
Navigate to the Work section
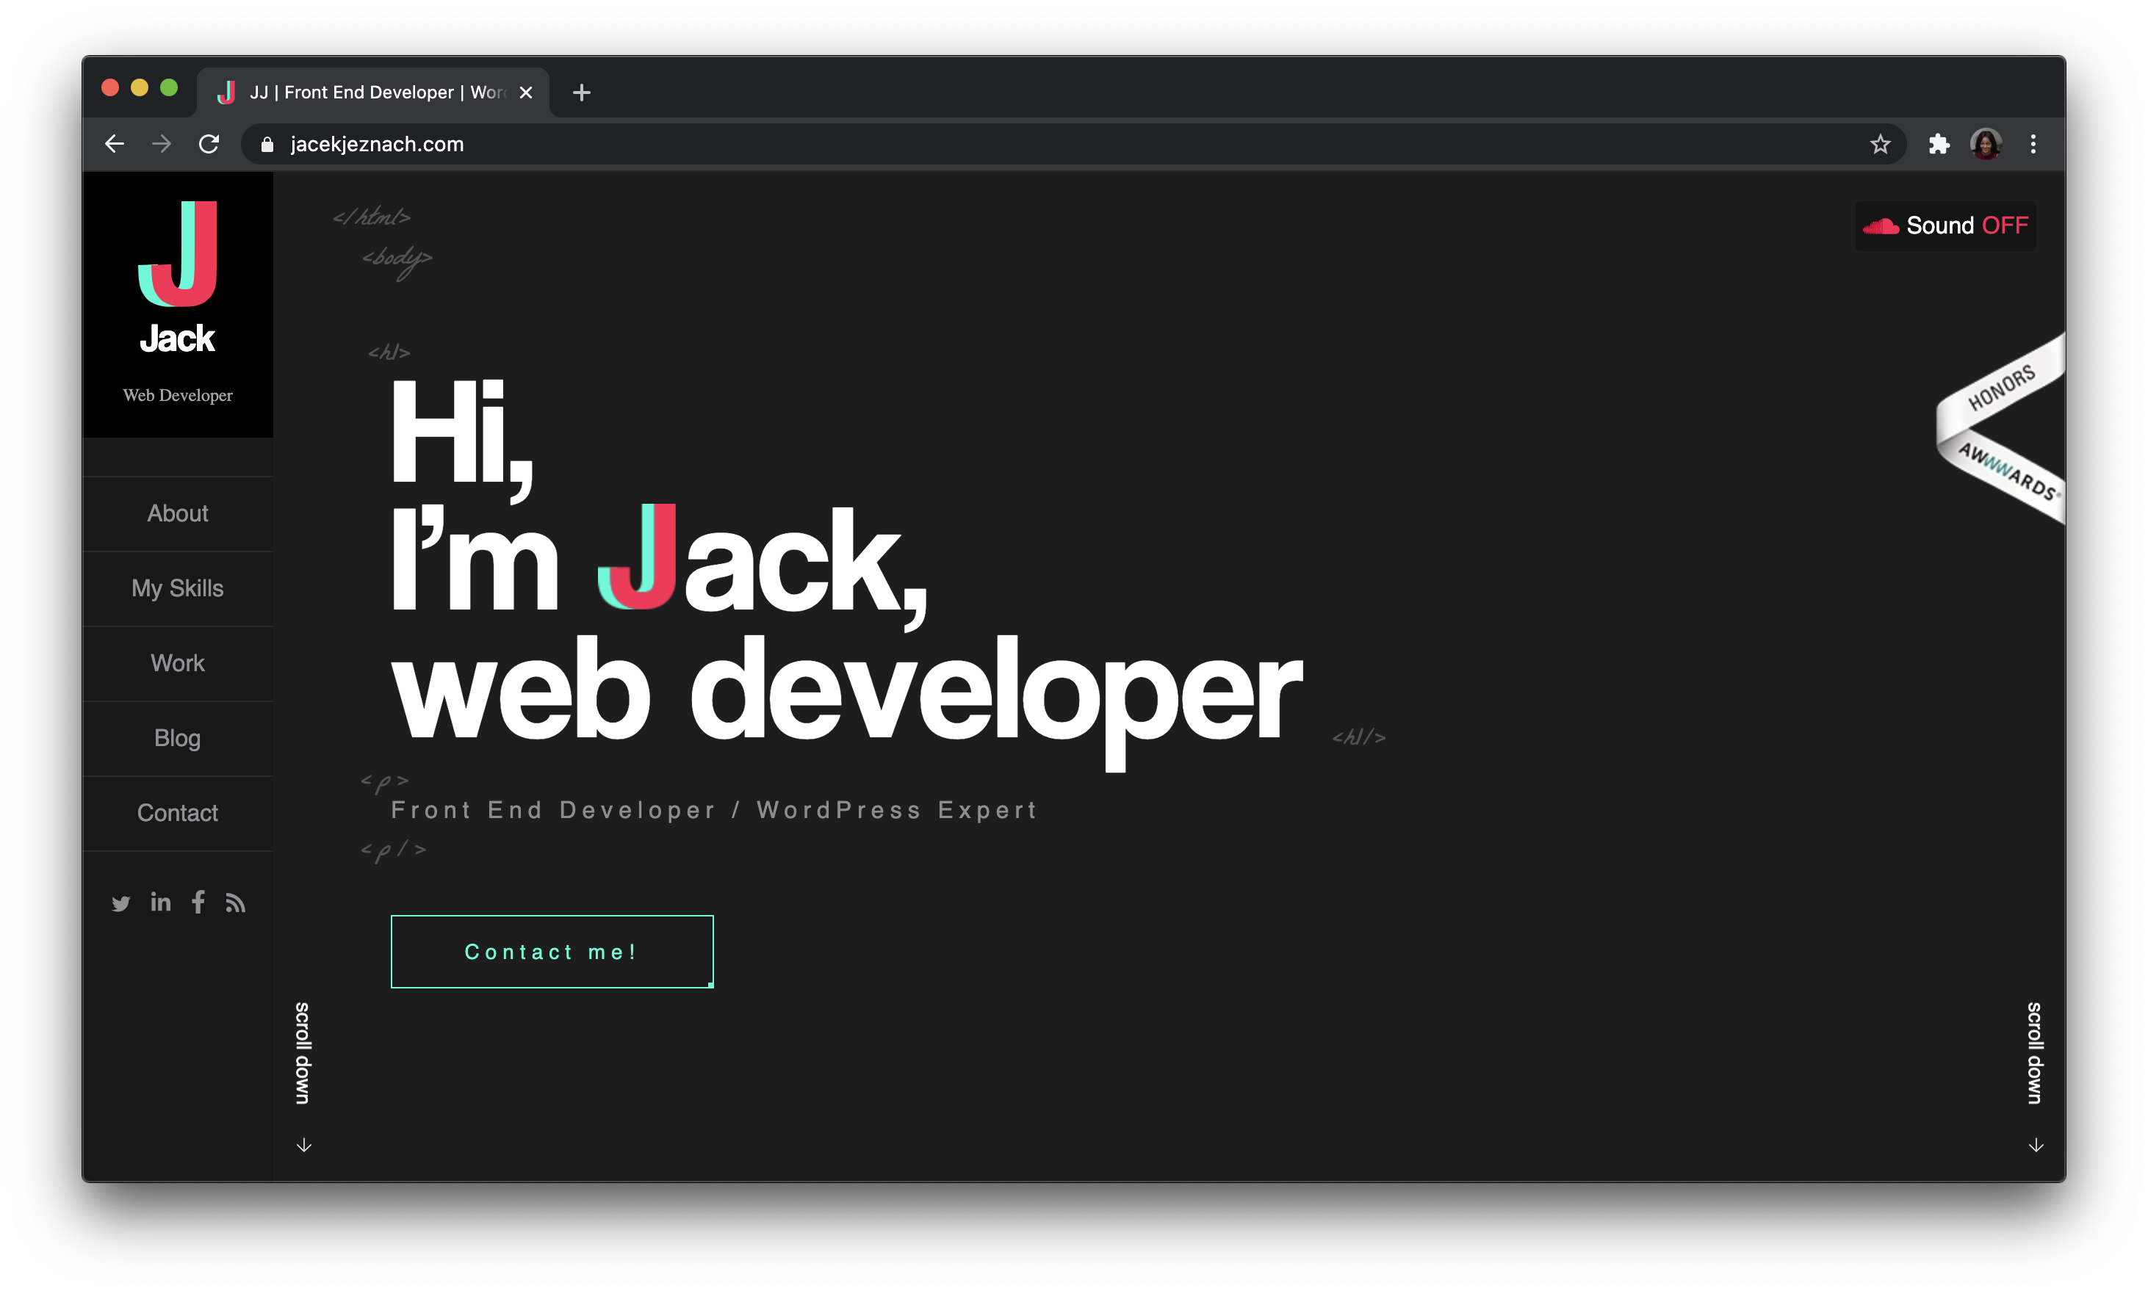click(178, 663)
